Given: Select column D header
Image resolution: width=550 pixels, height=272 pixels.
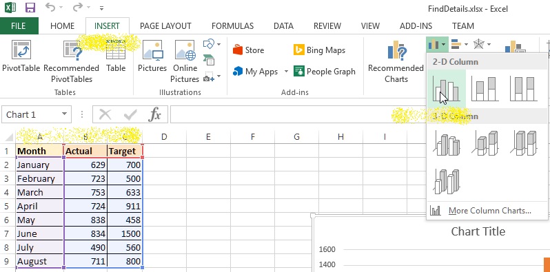Looking at the screenshot, I should 164,137.
